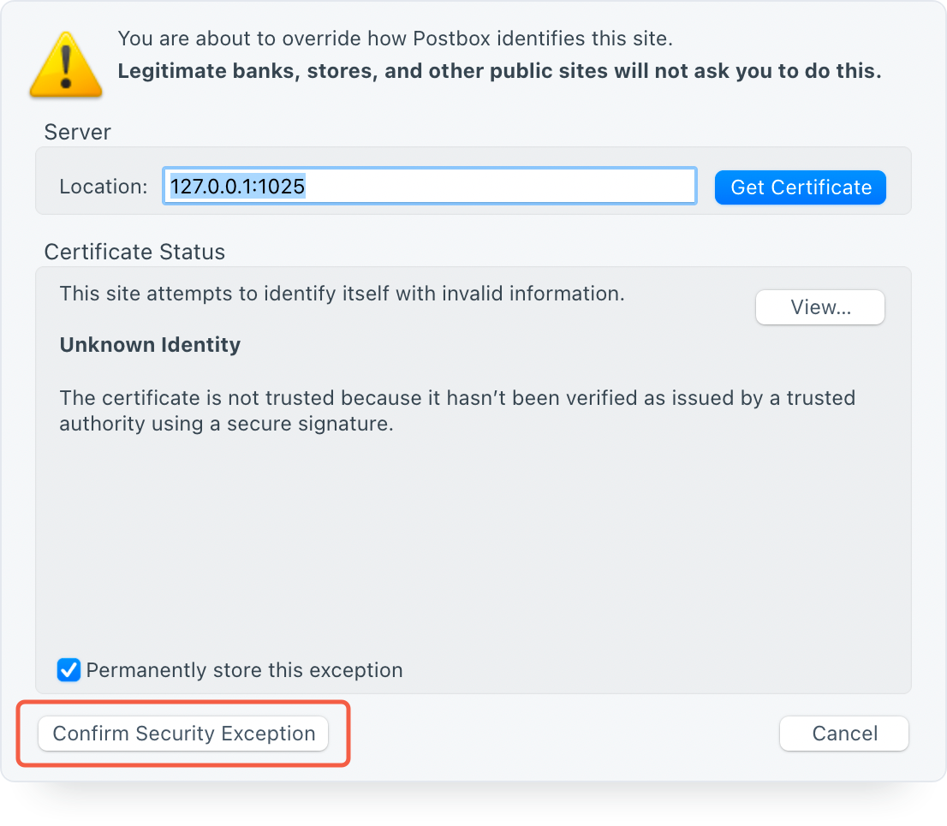Click the Server section header
The width and height of the screenshot is (947, 826).
click(77, 133)
